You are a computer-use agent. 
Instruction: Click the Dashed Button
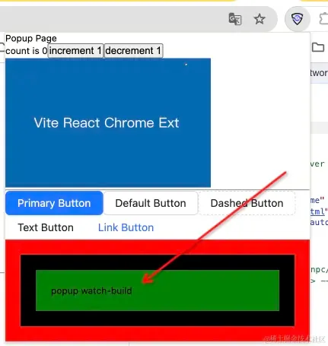click(247, 203)
